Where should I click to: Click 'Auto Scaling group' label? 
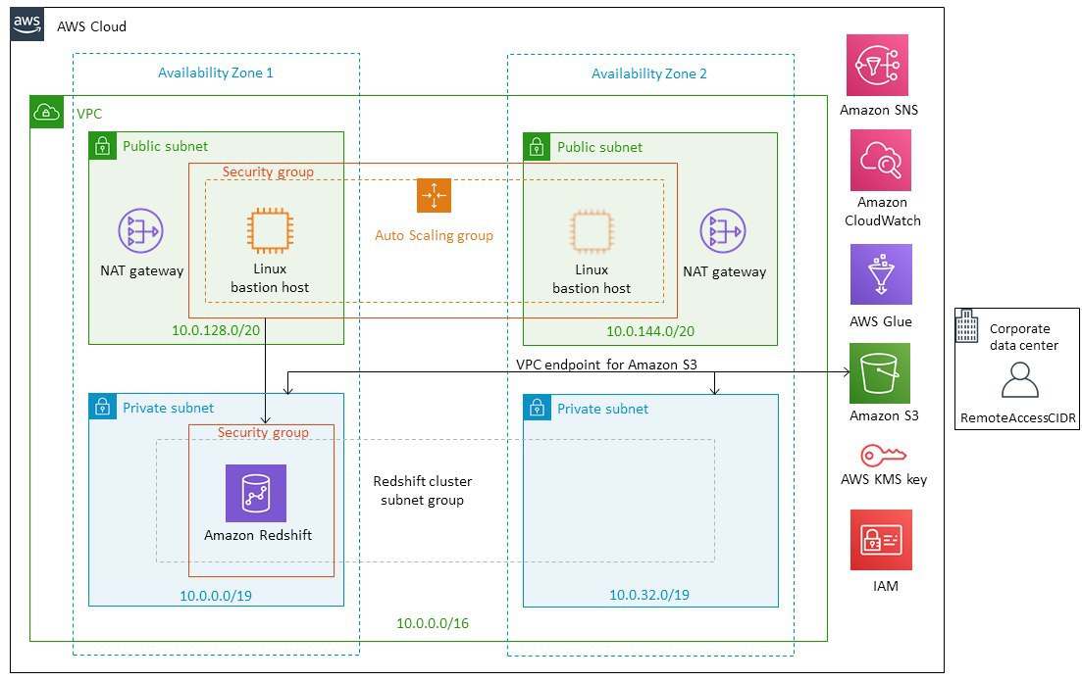point(434,235)
